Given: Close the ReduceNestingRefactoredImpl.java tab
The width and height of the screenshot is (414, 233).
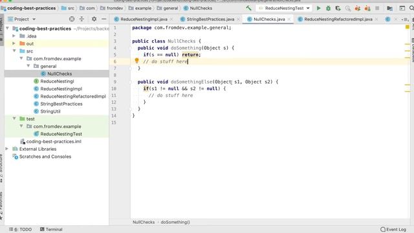Looking at the screenshot, I should (376, 19).
